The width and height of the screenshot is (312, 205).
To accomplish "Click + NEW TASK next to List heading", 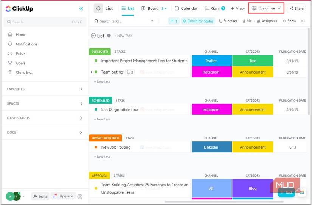I will [x=123, y=36].
